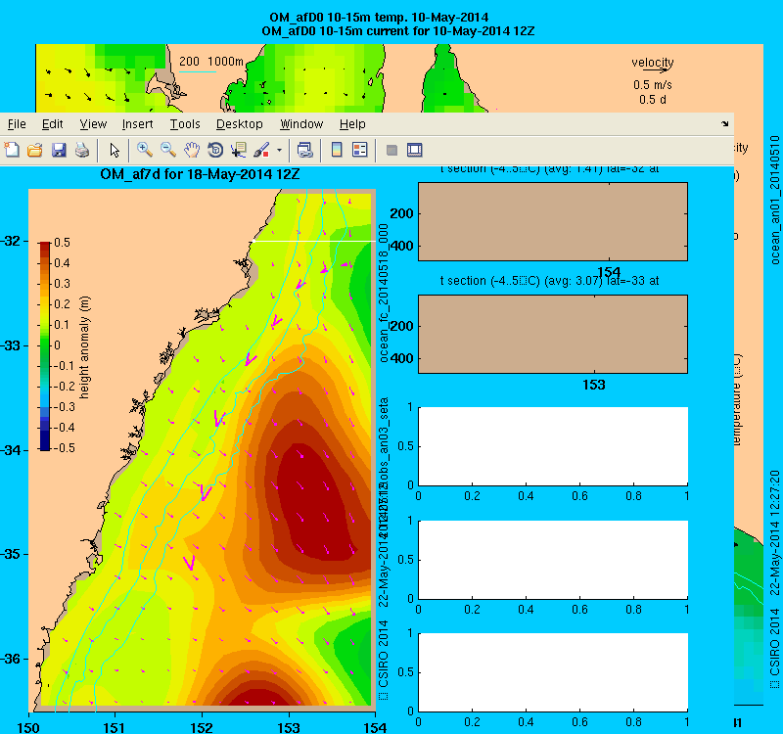
Task: Click the Hide Plot Tools icon
Action: click(392, 150)
